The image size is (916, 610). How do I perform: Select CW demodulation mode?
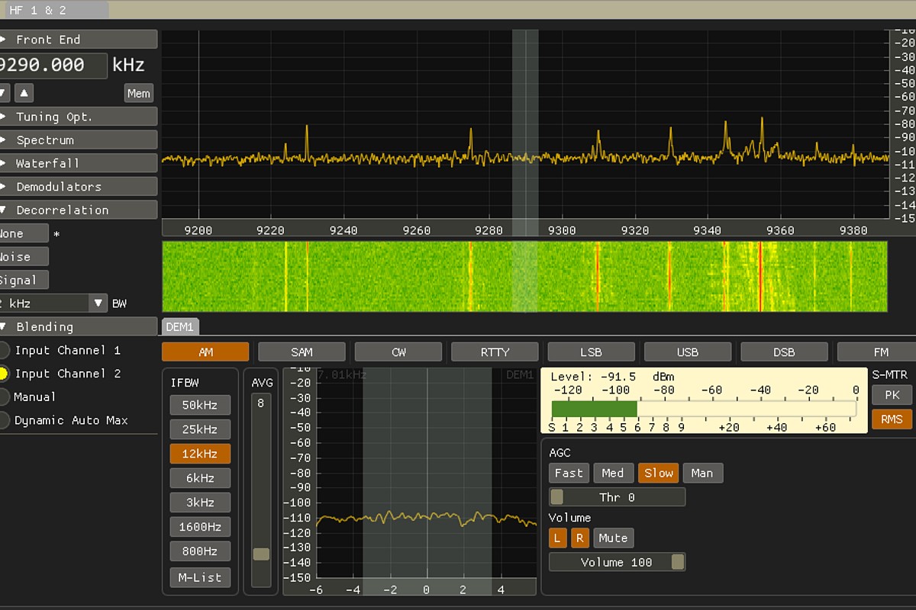(398, 352)
